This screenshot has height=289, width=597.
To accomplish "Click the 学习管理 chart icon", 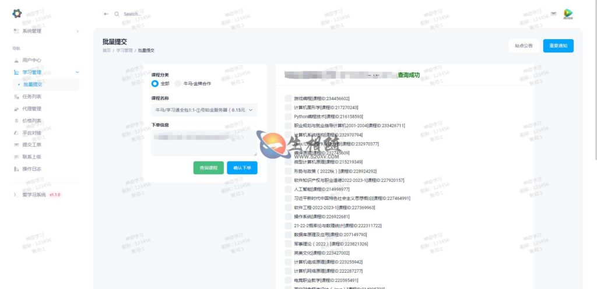I will point(16,72).
